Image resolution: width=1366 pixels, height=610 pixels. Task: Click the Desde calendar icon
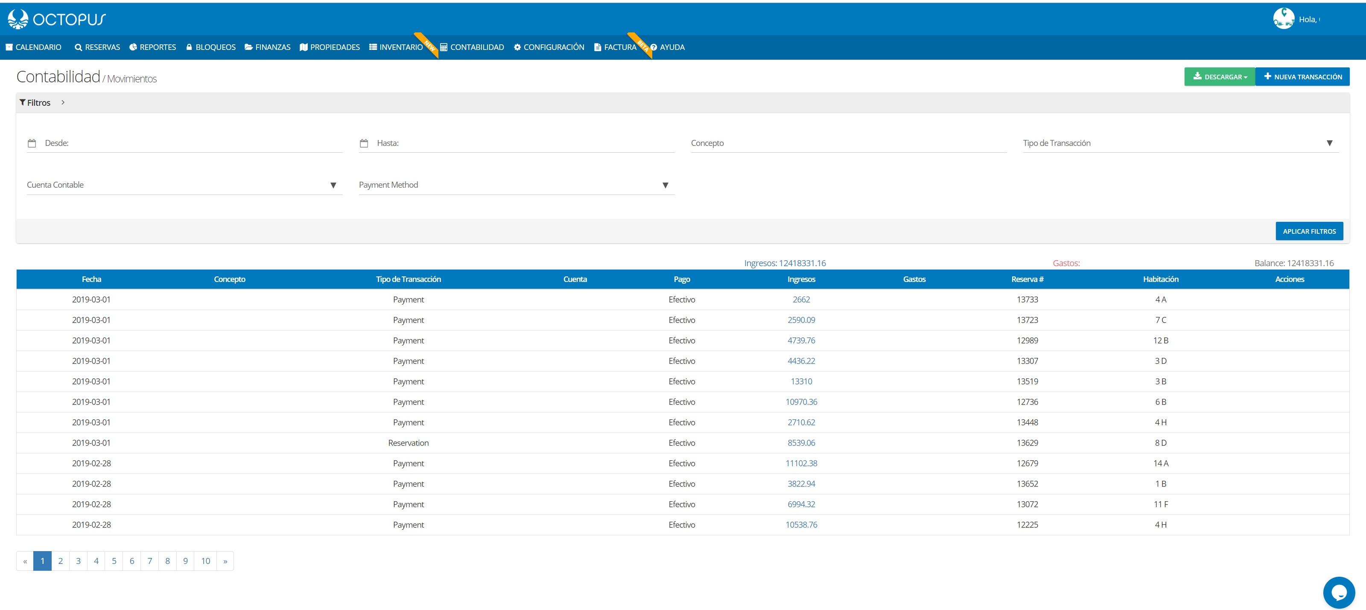(x=32, y=143)
